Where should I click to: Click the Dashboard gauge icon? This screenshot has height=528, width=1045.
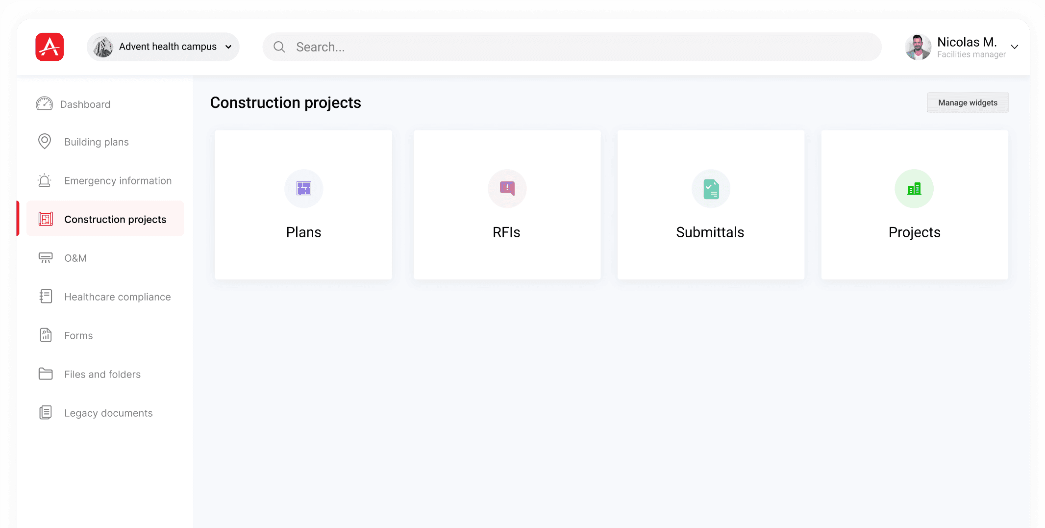click(x=45, y=104)
